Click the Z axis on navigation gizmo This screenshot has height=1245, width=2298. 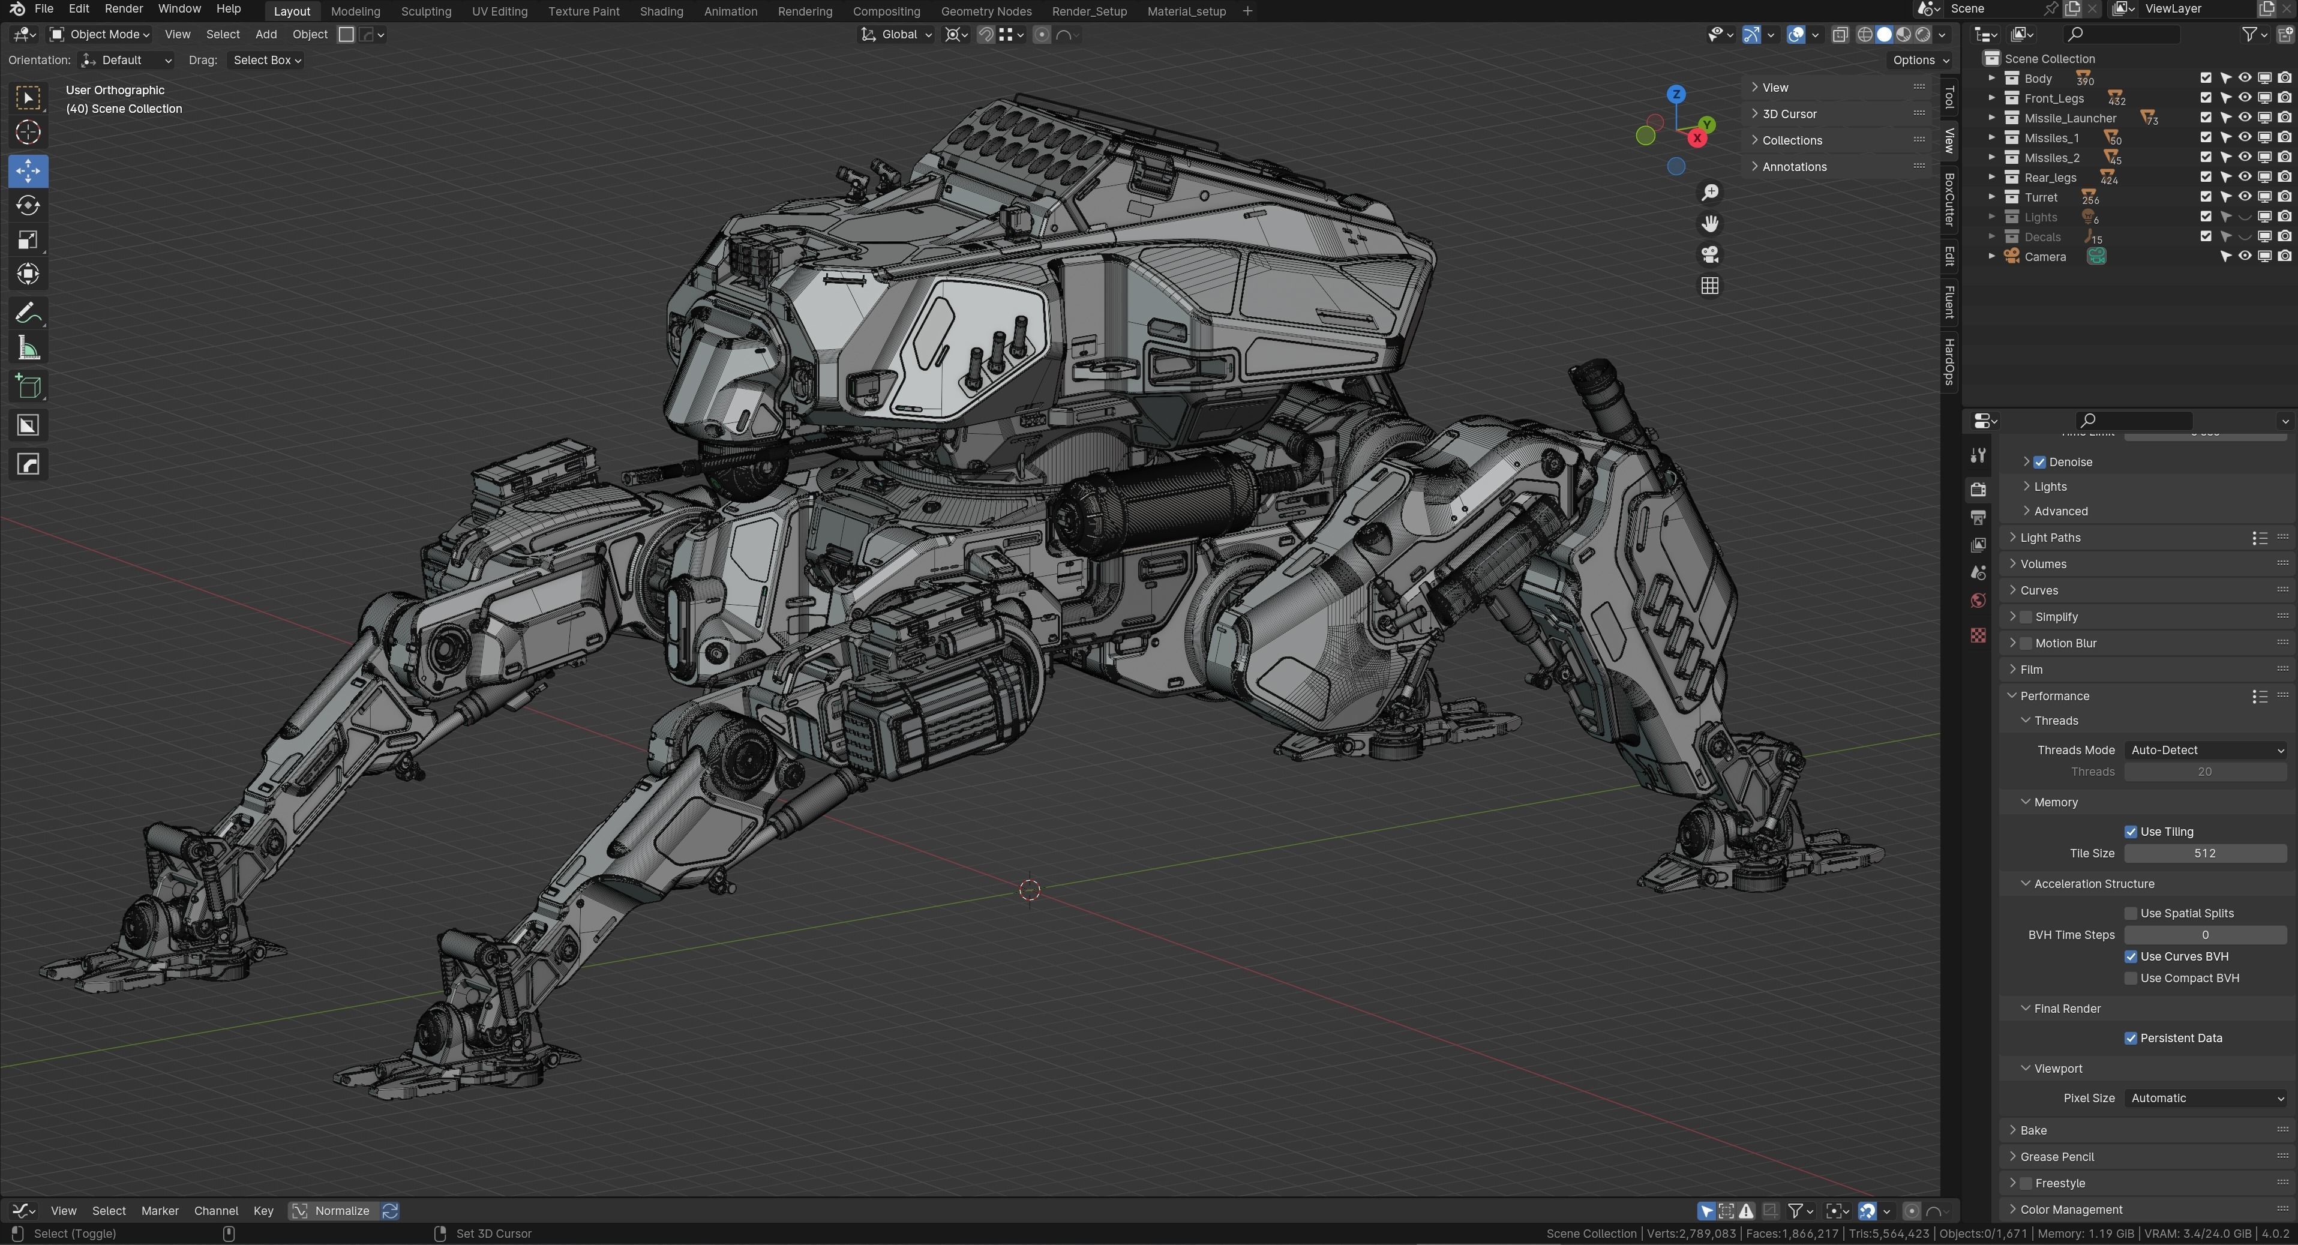click(1676, 94)
